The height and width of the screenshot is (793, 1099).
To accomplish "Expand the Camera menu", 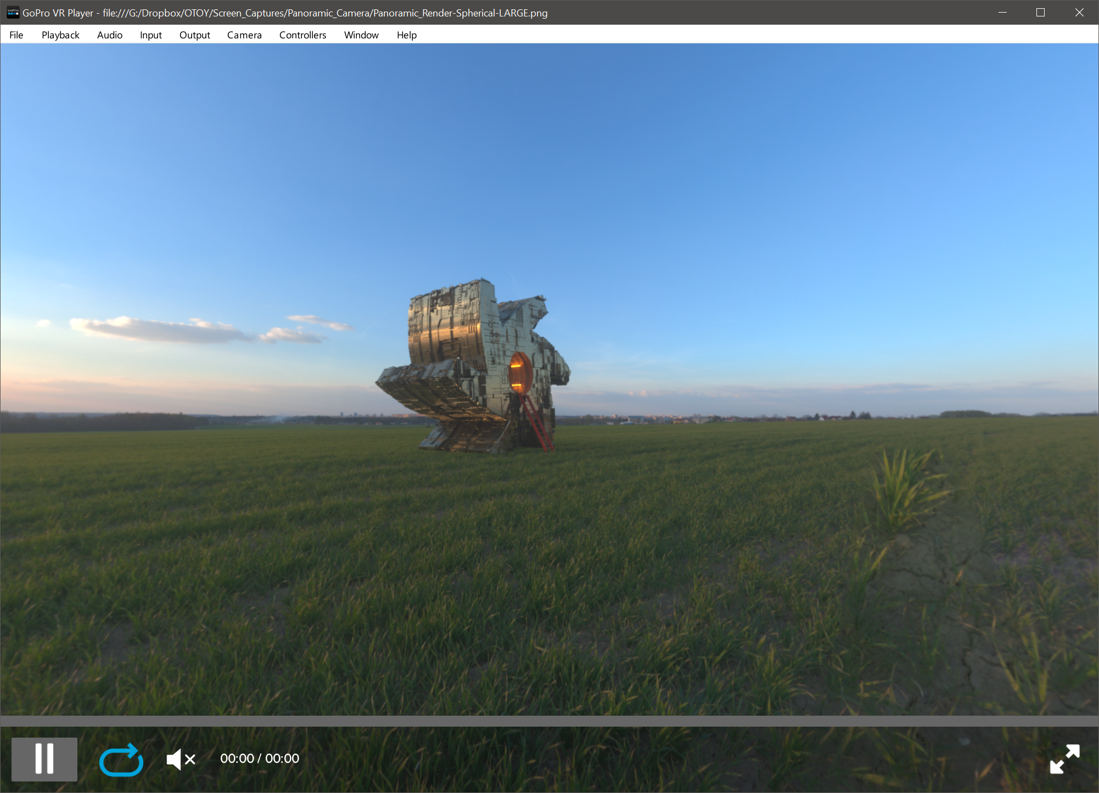I will coord(244,35).
